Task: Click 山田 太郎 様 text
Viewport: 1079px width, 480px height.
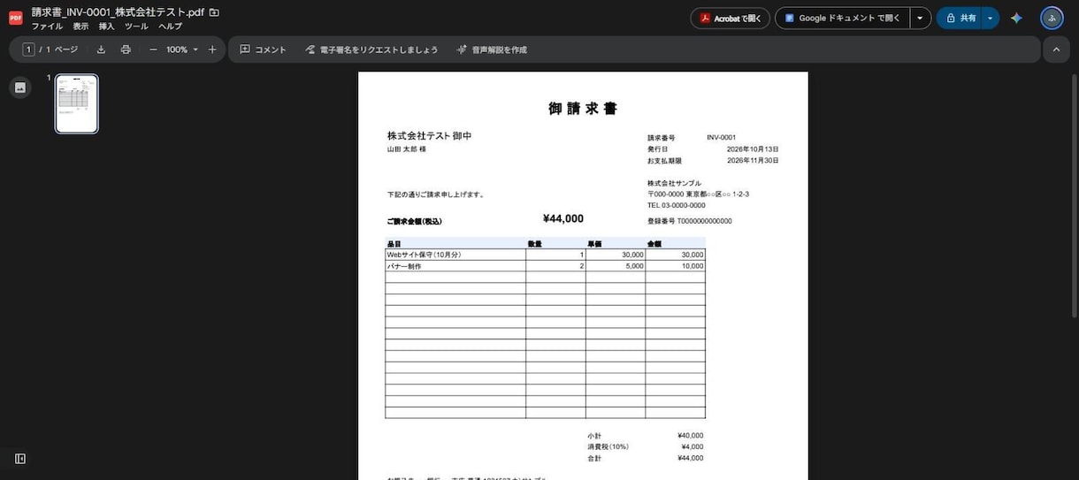Action: (407, 149)
